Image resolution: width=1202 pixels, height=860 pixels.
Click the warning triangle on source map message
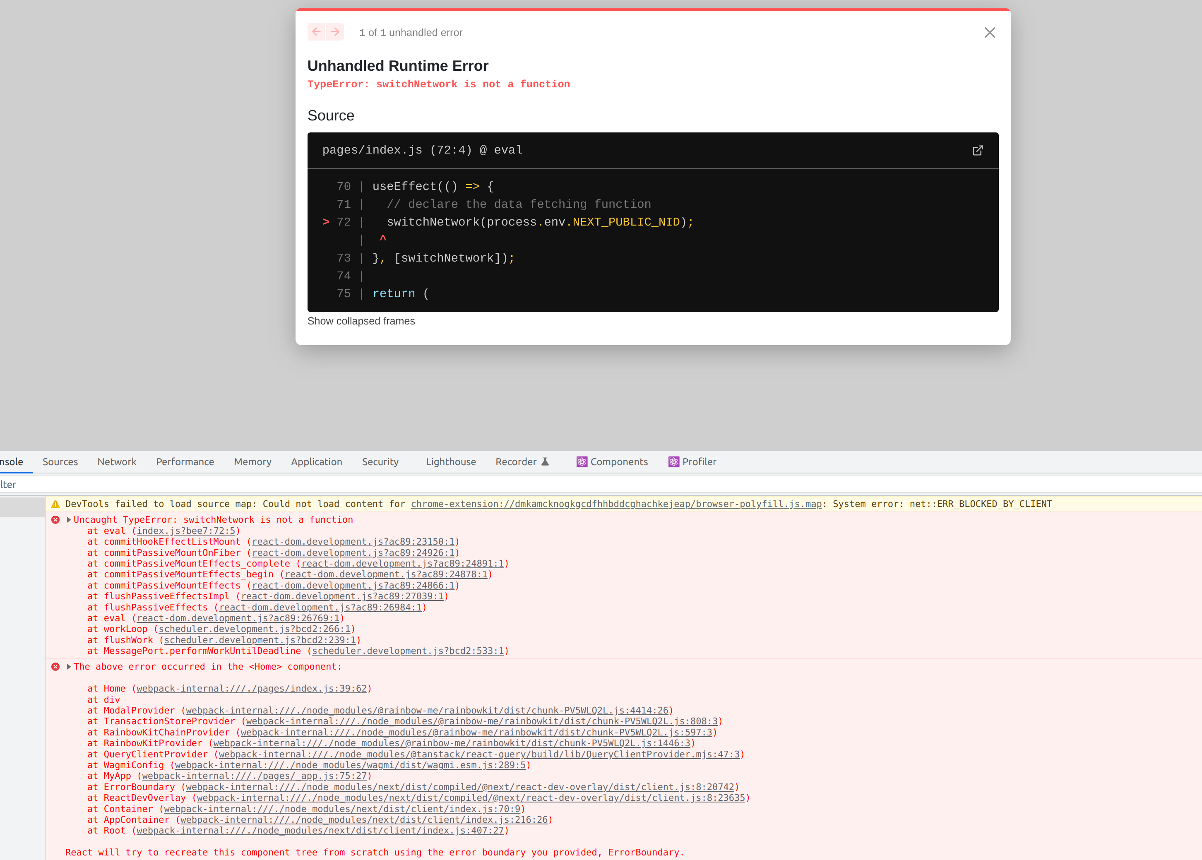55,504
